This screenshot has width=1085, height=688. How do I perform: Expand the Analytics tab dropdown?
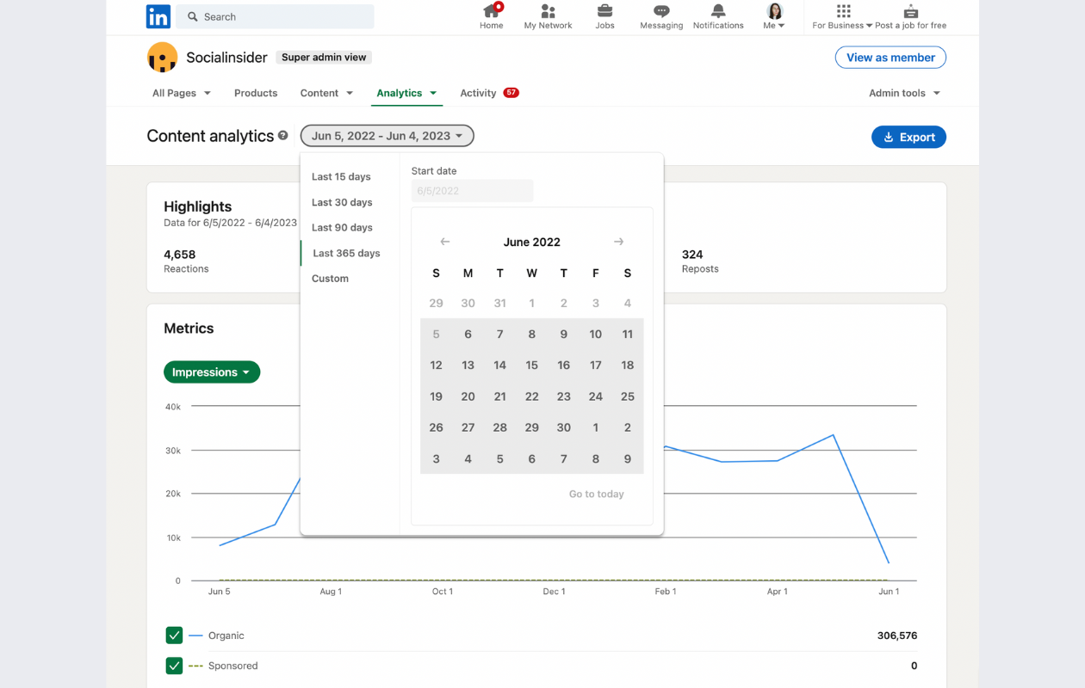(x=406, y=93)
